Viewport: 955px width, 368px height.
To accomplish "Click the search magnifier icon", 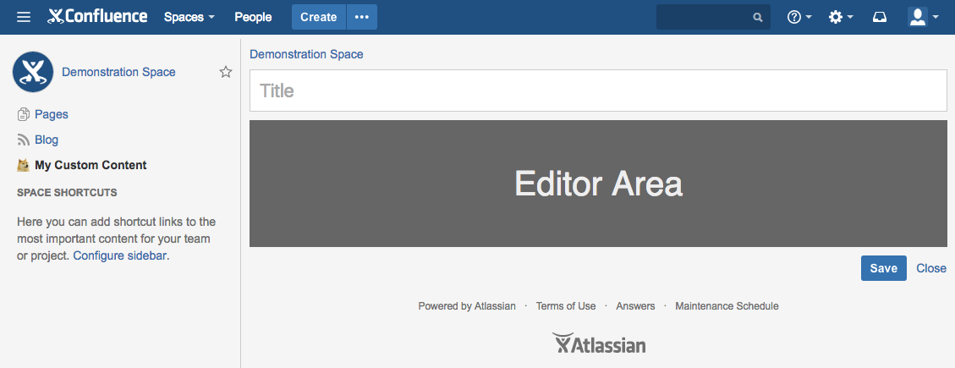I will tap(758, 17).
